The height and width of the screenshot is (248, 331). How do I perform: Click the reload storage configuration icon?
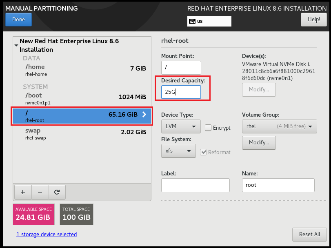click(x=57, y=192)
